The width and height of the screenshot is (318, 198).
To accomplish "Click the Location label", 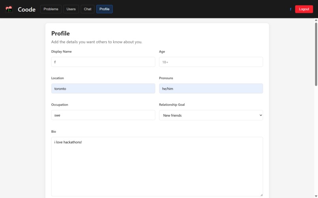I will point(57,78).
